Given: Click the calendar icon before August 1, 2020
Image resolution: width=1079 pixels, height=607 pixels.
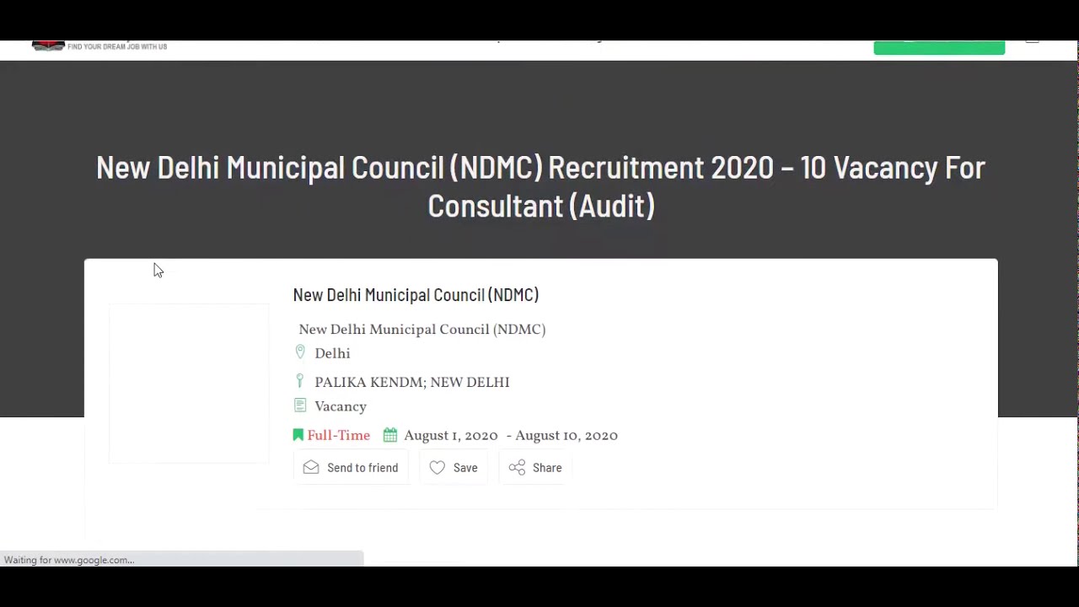Looking at the screenshot, I should 390,435.
